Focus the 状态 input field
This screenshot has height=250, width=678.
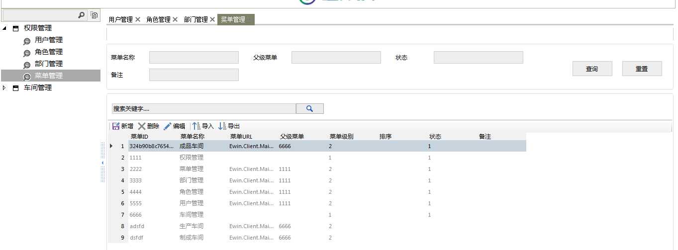click(x=479, y=58)
